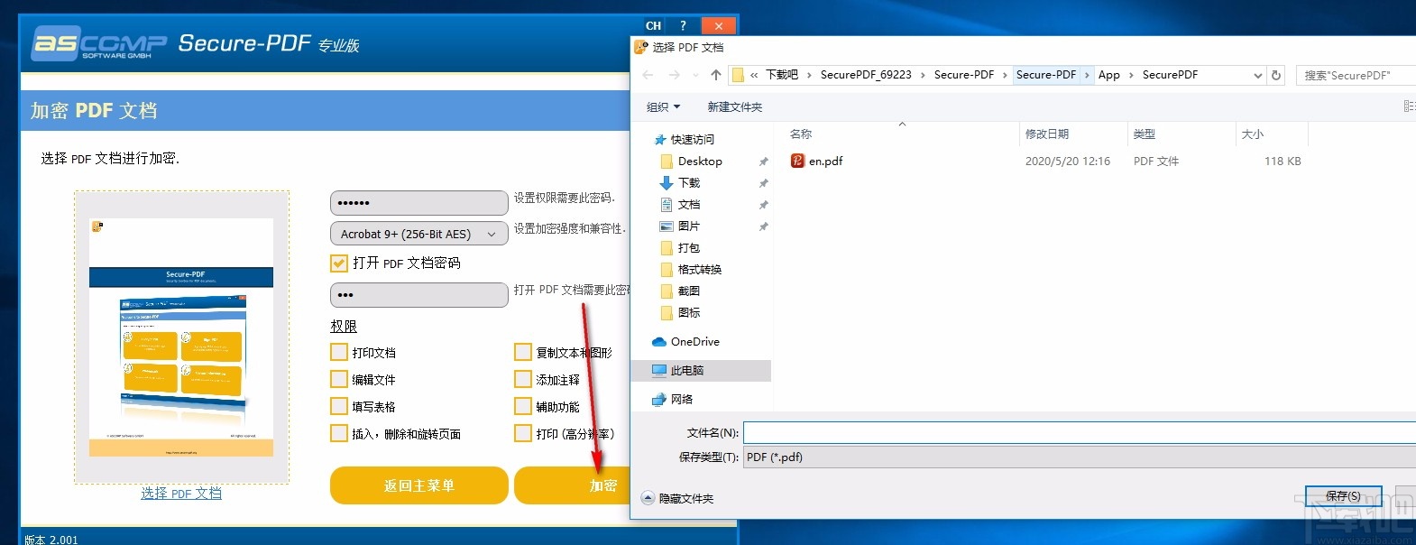Select 此电脑 in the navigation pane

coord(686,371)
